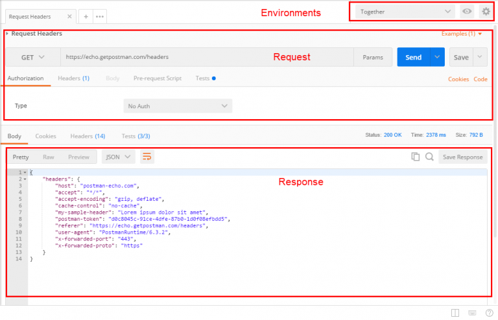Image resolution: width=498 pixels, height=320 pixels.
Task: Open environment quick look eye icon
Action: coord(467,12)
